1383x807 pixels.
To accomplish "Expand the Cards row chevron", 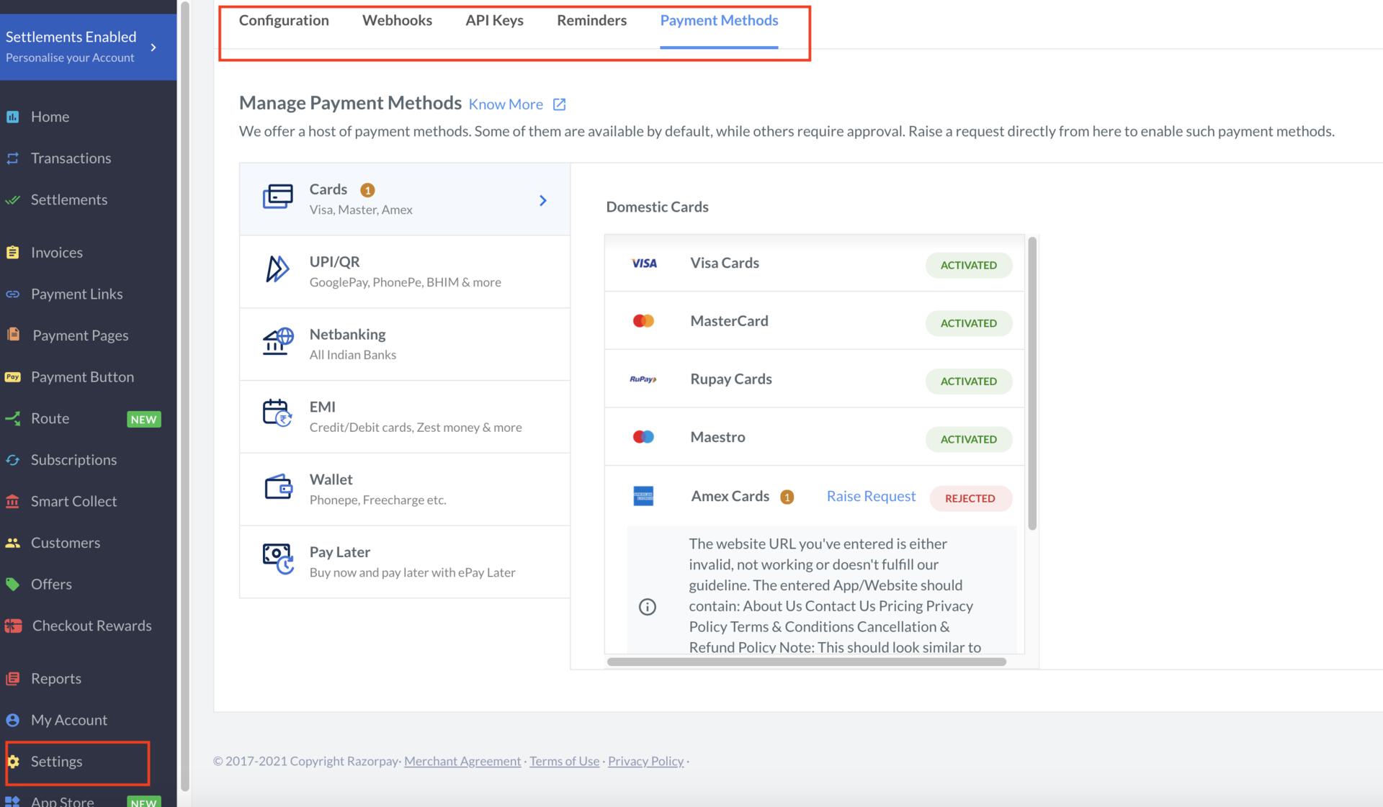I will pyautogui.click(x=543, y=201).
